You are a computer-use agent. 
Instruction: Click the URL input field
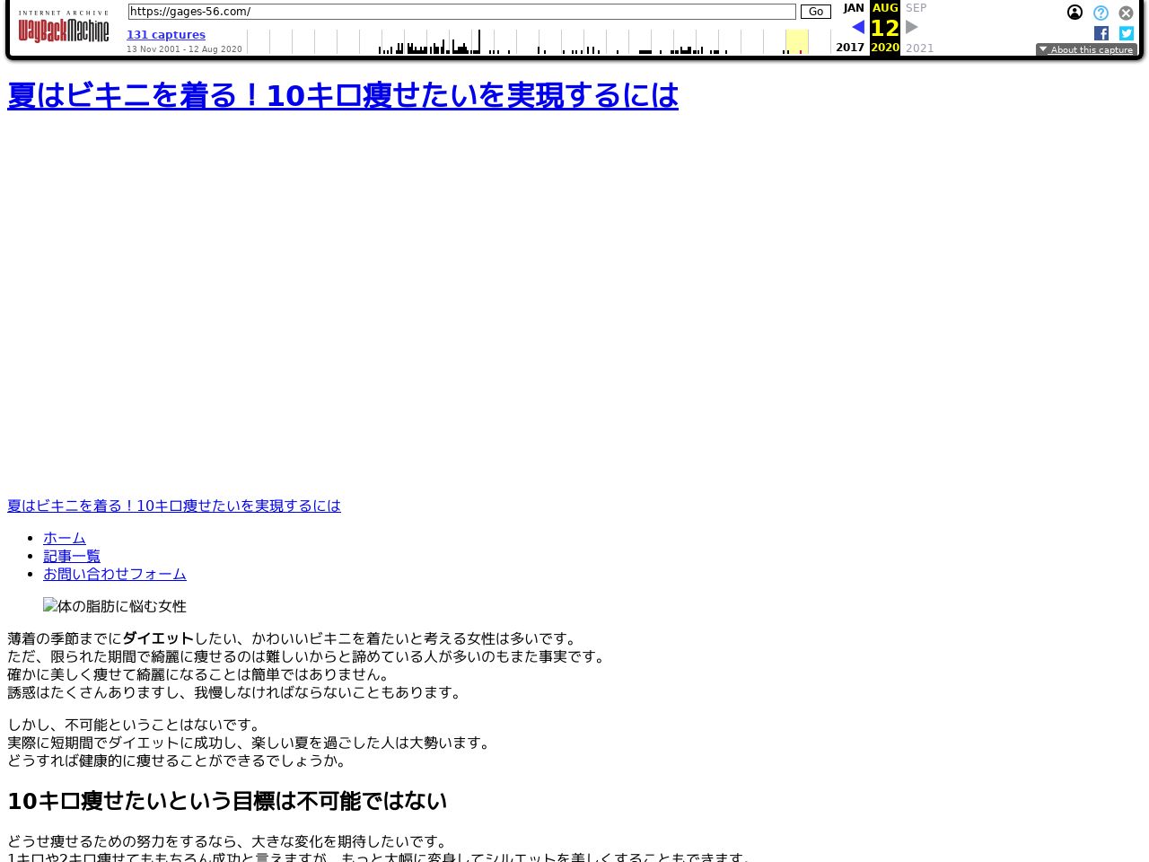click(x=461, y=12)
